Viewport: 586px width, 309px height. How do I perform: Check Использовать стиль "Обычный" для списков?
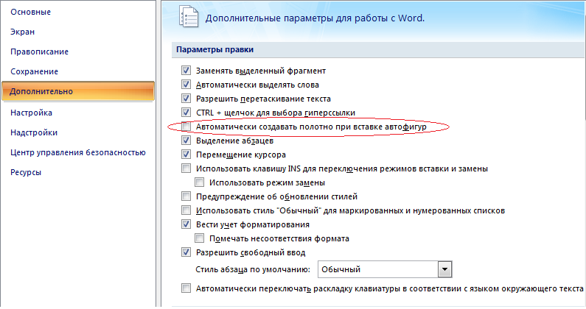pos(186,210)
